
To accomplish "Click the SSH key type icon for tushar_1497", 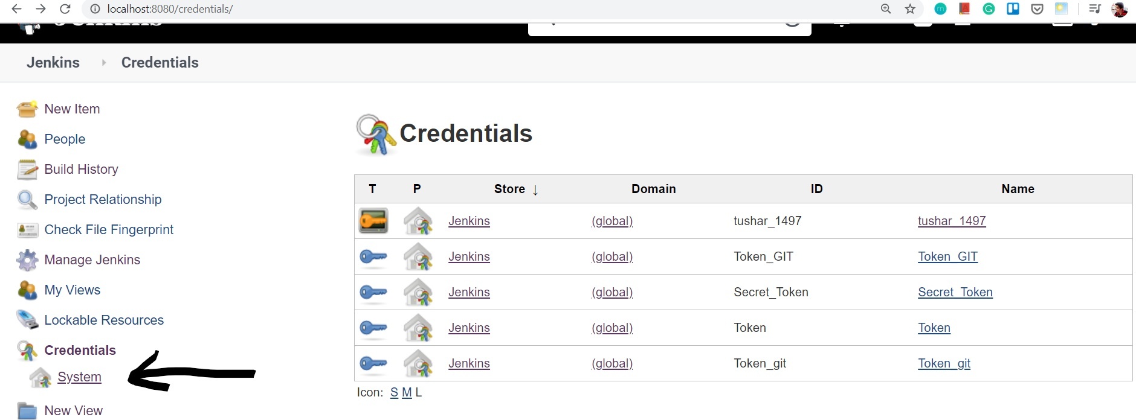I will pos(373,221).
